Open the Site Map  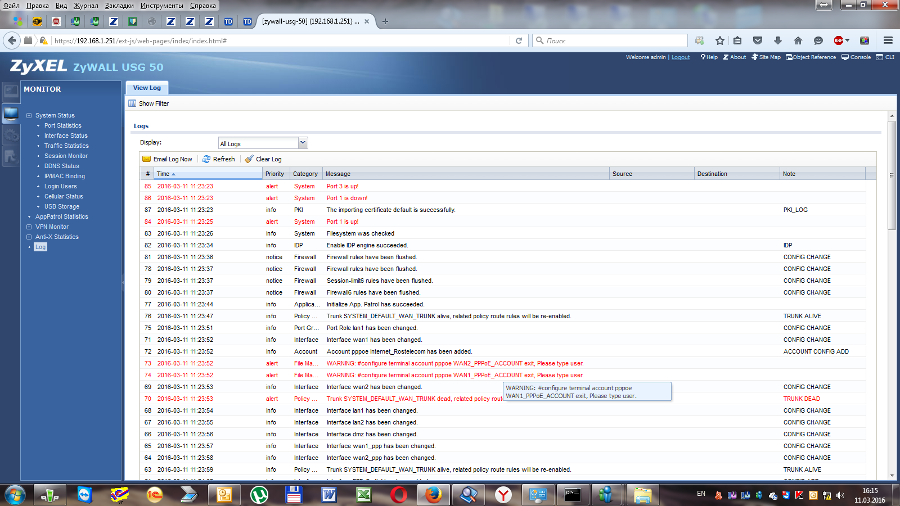click(766, 57)
